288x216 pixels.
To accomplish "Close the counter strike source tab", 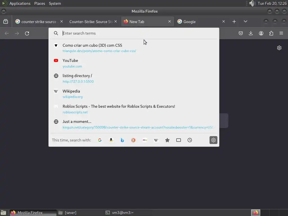I will [x=62, y=21].
